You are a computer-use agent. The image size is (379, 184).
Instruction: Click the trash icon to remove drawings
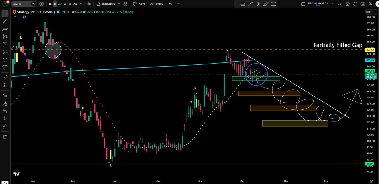coord(5,137)
